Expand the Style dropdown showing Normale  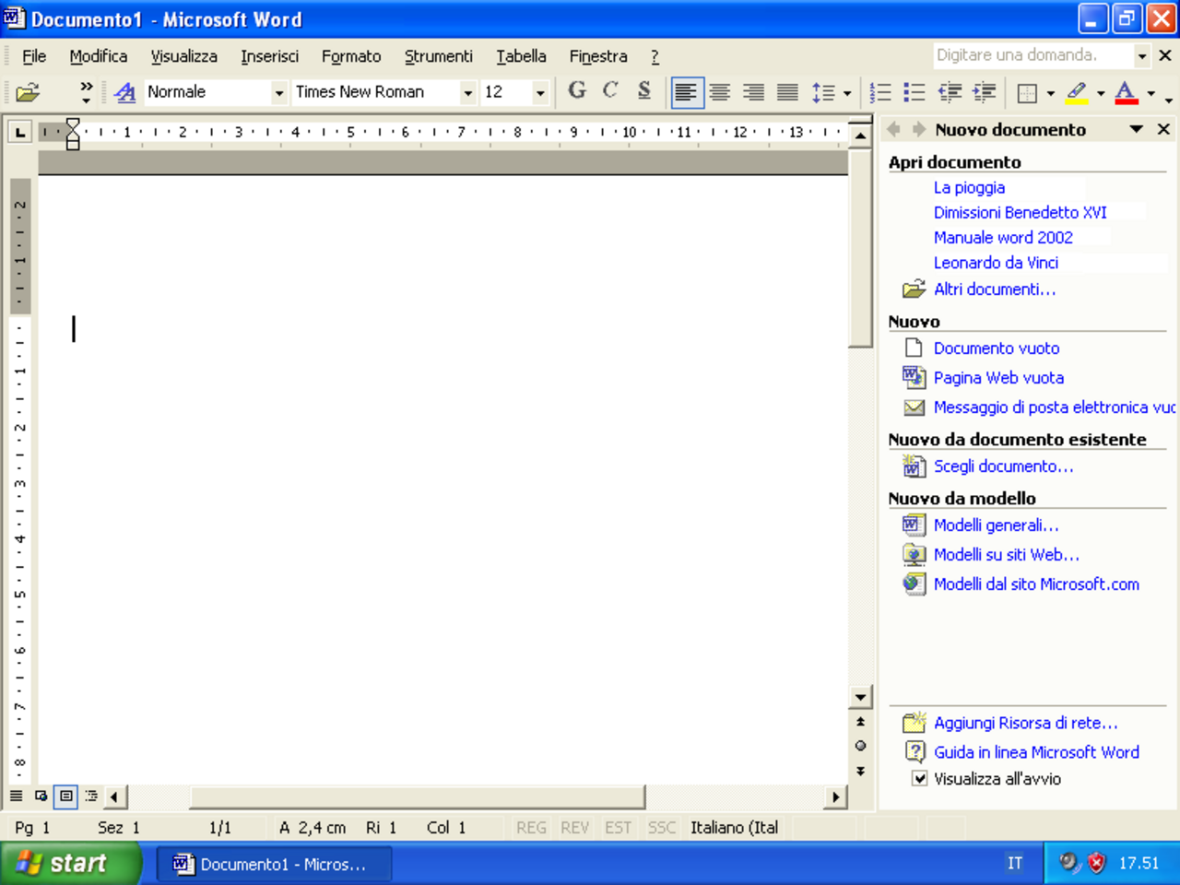tap(278, 92)
